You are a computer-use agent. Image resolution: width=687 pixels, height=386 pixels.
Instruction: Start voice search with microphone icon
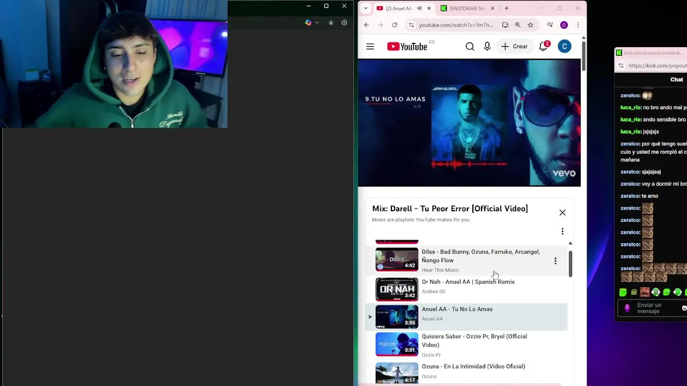(487, 47)
